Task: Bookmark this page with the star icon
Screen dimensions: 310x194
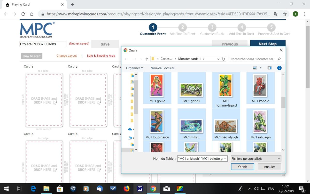Action: coord(285,14)
